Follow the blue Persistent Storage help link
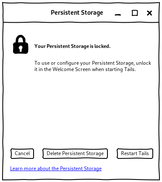The image size is (162, 182). click(x=56, y=169)
